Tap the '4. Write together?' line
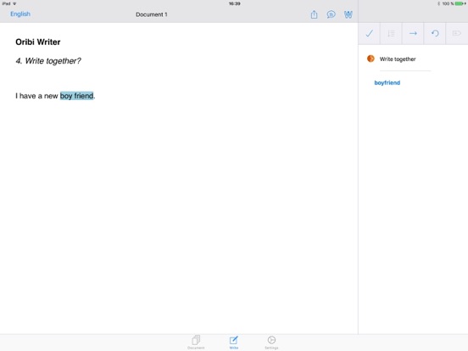Viewport: 468px width, 351px height. [x=48, y=61]
